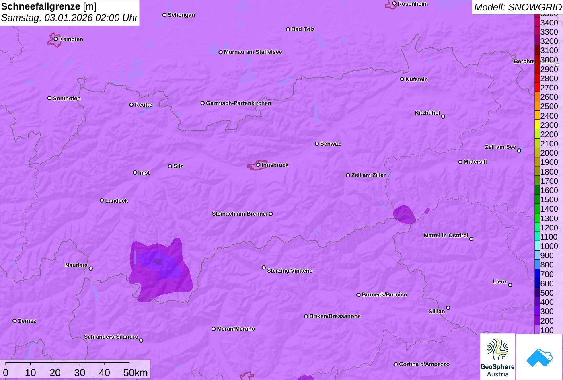Image resolution: width=563 pixels, height=380 pixels.
Task: Click the Sonthofen marker dot
Action: tap(49, 98)
